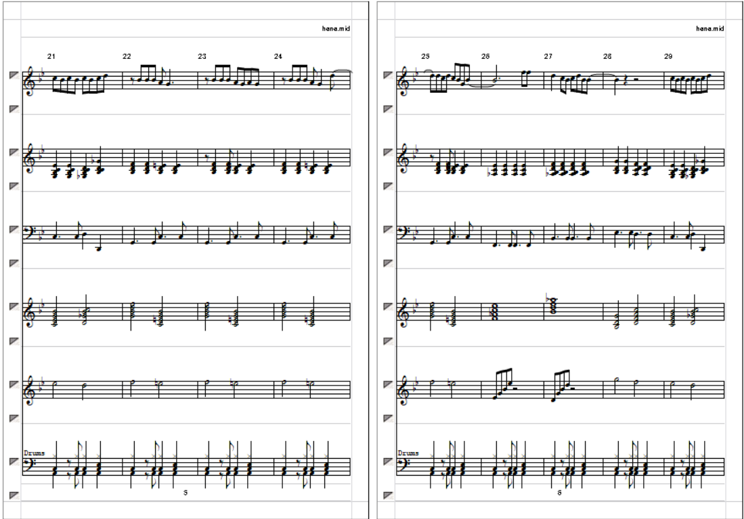Click the top melody staff handle on the left page

[14, 75]
